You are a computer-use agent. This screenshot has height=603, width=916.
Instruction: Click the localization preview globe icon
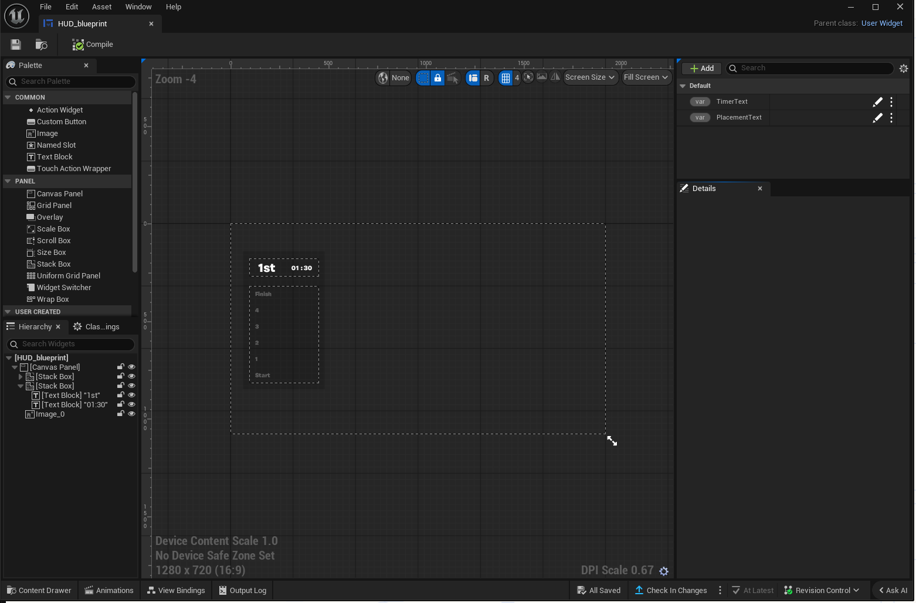coord(383,77)
